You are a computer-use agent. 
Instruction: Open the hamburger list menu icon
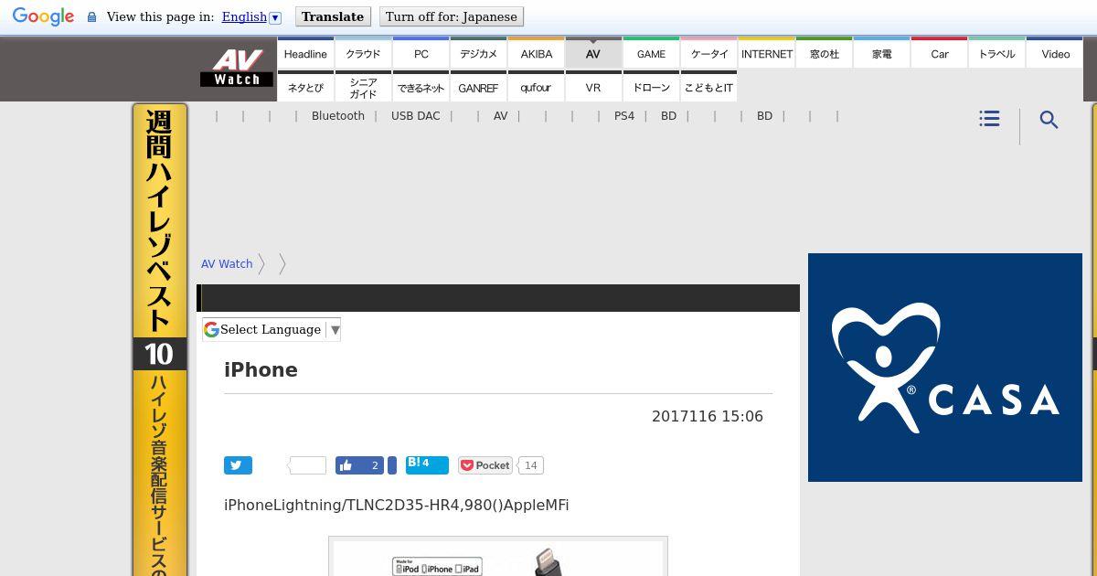989,119
